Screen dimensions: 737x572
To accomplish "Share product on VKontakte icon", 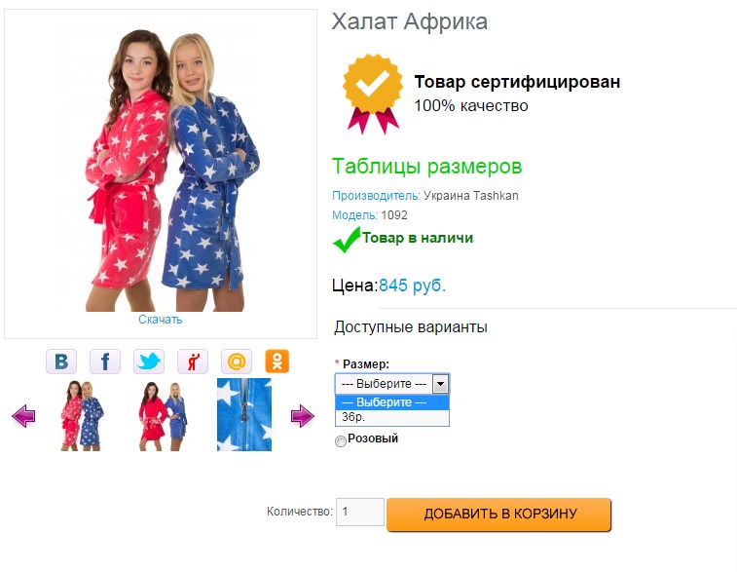I will 61,362.
